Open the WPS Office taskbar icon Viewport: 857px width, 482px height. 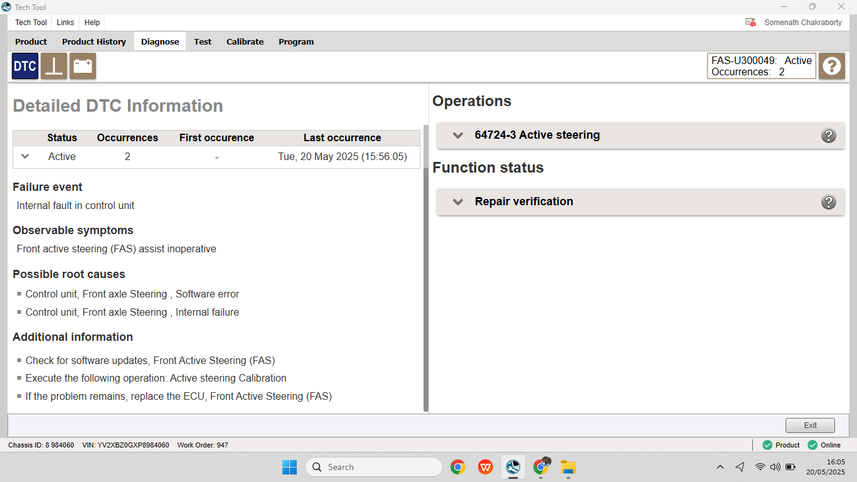point(485,467)
